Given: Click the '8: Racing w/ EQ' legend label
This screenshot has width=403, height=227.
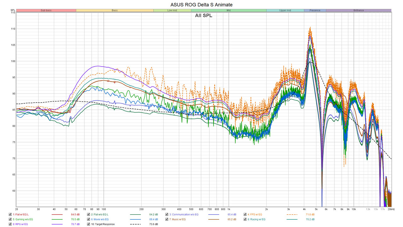Looking at the screenshot, I should tap(256, 219).
